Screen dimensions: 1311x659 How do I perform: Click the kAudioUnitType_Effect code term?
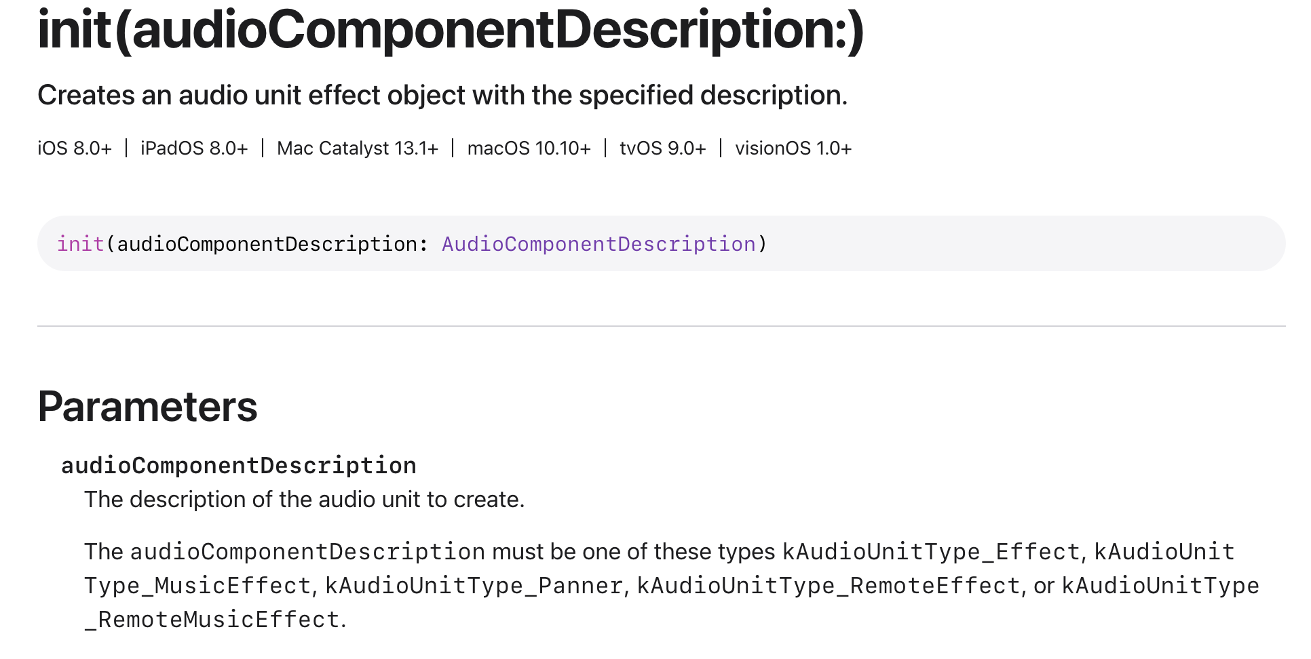click(930, 552)
